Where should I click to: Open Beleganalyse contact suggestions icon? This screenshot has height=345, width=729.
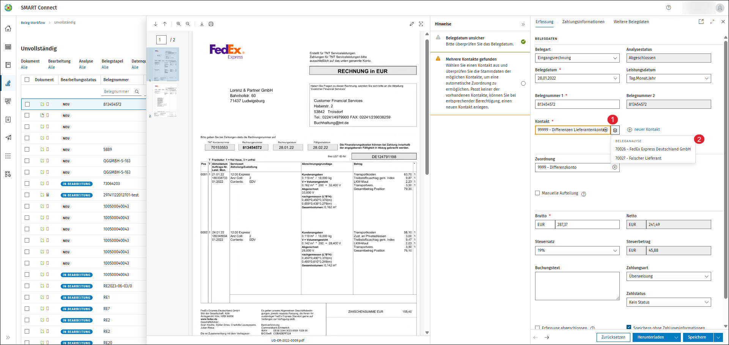[x=615, y=130]
